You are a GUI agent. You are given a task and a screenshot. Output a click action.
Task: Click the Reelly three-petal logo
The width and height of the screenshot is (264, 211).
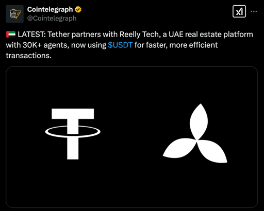[195, 133]
